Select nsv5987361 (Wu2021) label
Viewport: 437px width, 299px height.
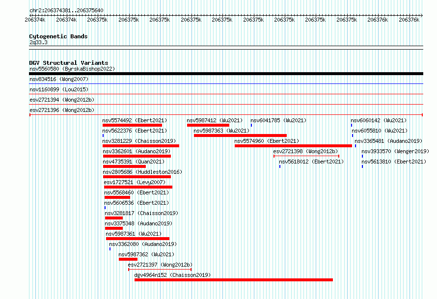[134, 234]
